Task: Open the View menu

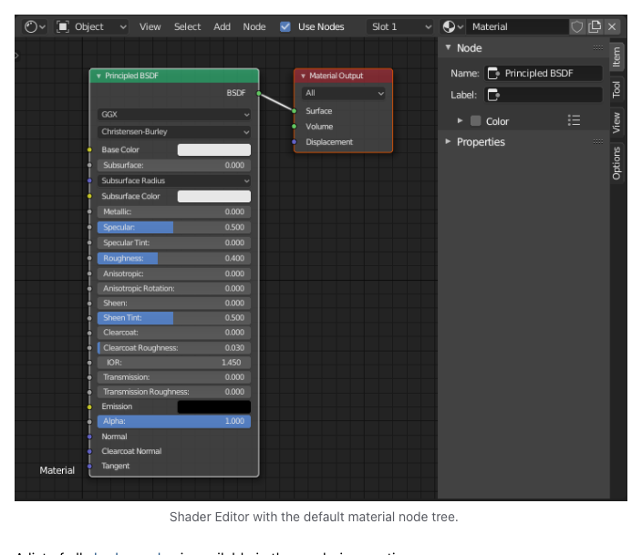Action: [150, 27]
